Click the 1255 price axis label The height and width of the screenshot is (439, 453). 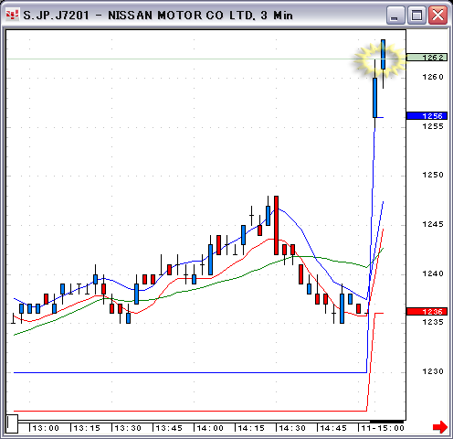(x=433, y=126)
